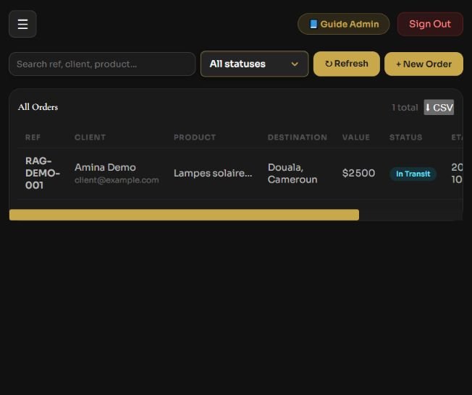
Task: Select order ref RAG-DEMO-001
Action: click(43, 174)
